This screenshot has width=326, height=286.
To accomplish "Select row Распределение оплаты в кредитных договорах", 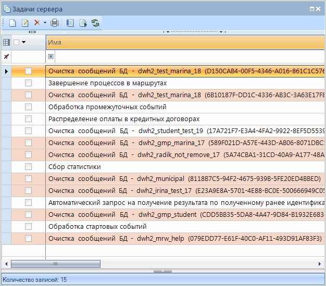I will (124, 119).
